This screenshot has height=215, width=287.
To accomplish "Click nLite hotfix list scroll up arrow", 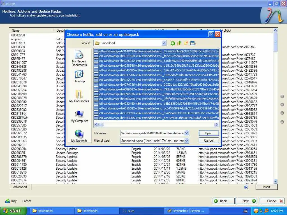I will point(275,30).
